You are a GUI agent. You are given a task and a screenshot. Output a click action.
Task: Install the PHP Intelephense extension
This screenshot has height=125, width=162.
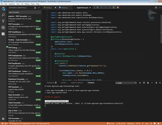38,60
